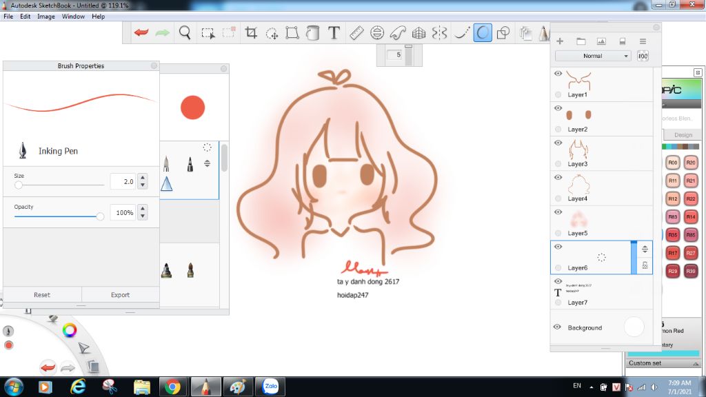Select the Quick Selection tool
This screenshot has width=706, height=397.
[272, 33]
